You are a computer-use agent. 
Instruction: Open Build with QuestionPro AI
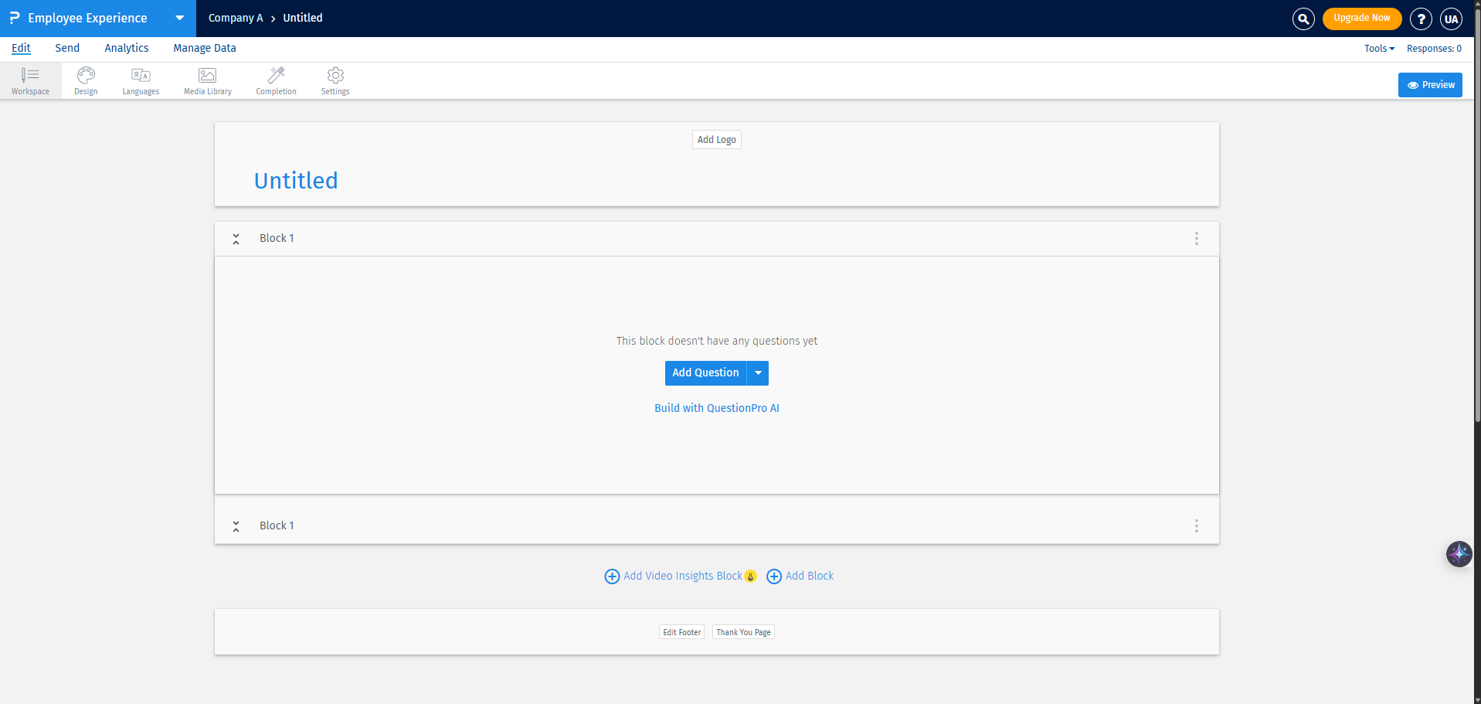[x=716, y=407]
